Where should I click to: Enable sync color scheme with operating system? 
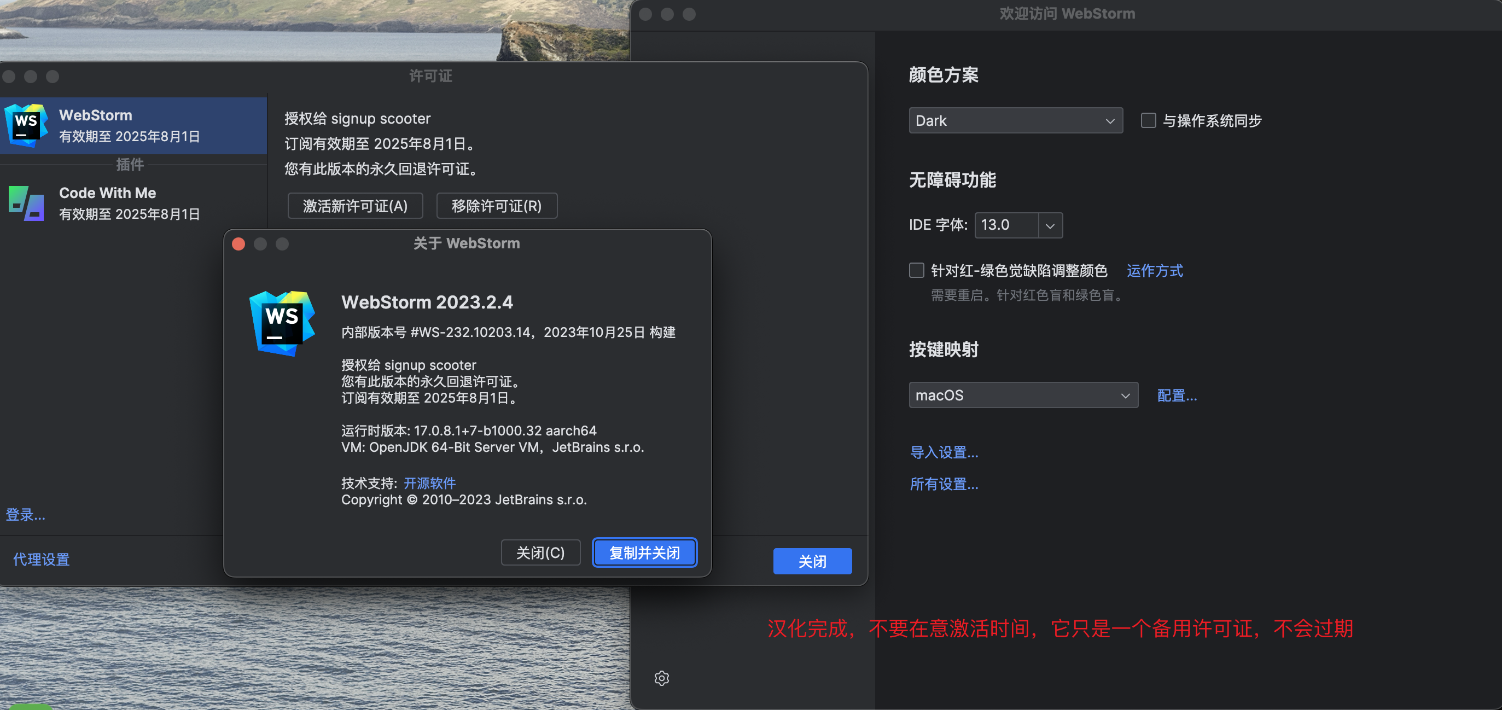coord(1148,121)
